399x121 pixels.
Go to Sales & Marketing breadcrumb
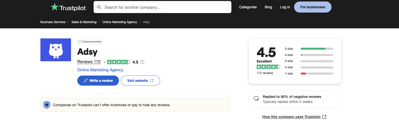click(x=84, y=22)
